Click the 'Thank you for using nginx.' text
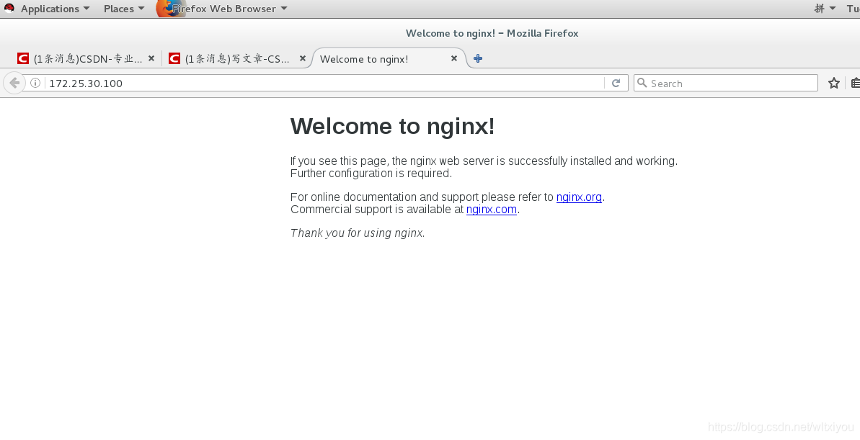Screen dimensions: 860x440 (x=358, y=233)
